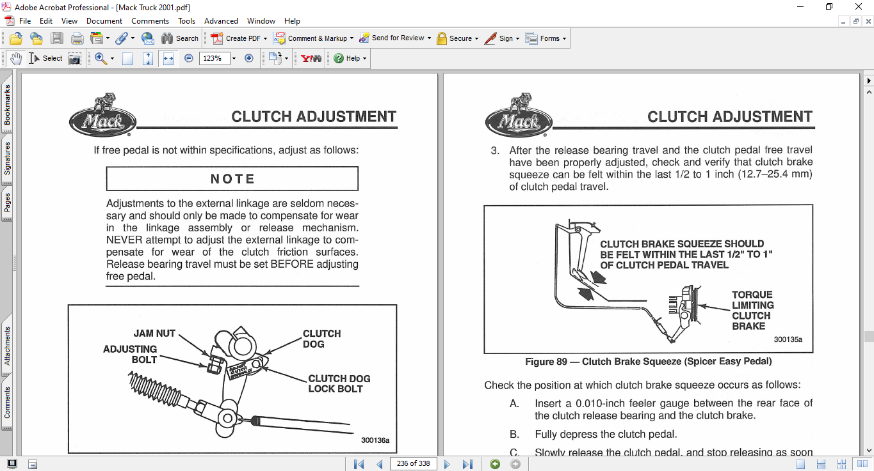Enable Continuous page layout
Image resolution: width=874 pixels, height=471 pixels.
pyautogui.click(x=822, y=464)
